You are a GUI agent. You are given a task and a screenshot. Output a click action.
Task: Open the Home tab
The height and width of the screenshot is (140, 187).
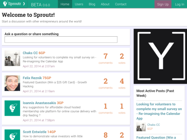[65, 4]
